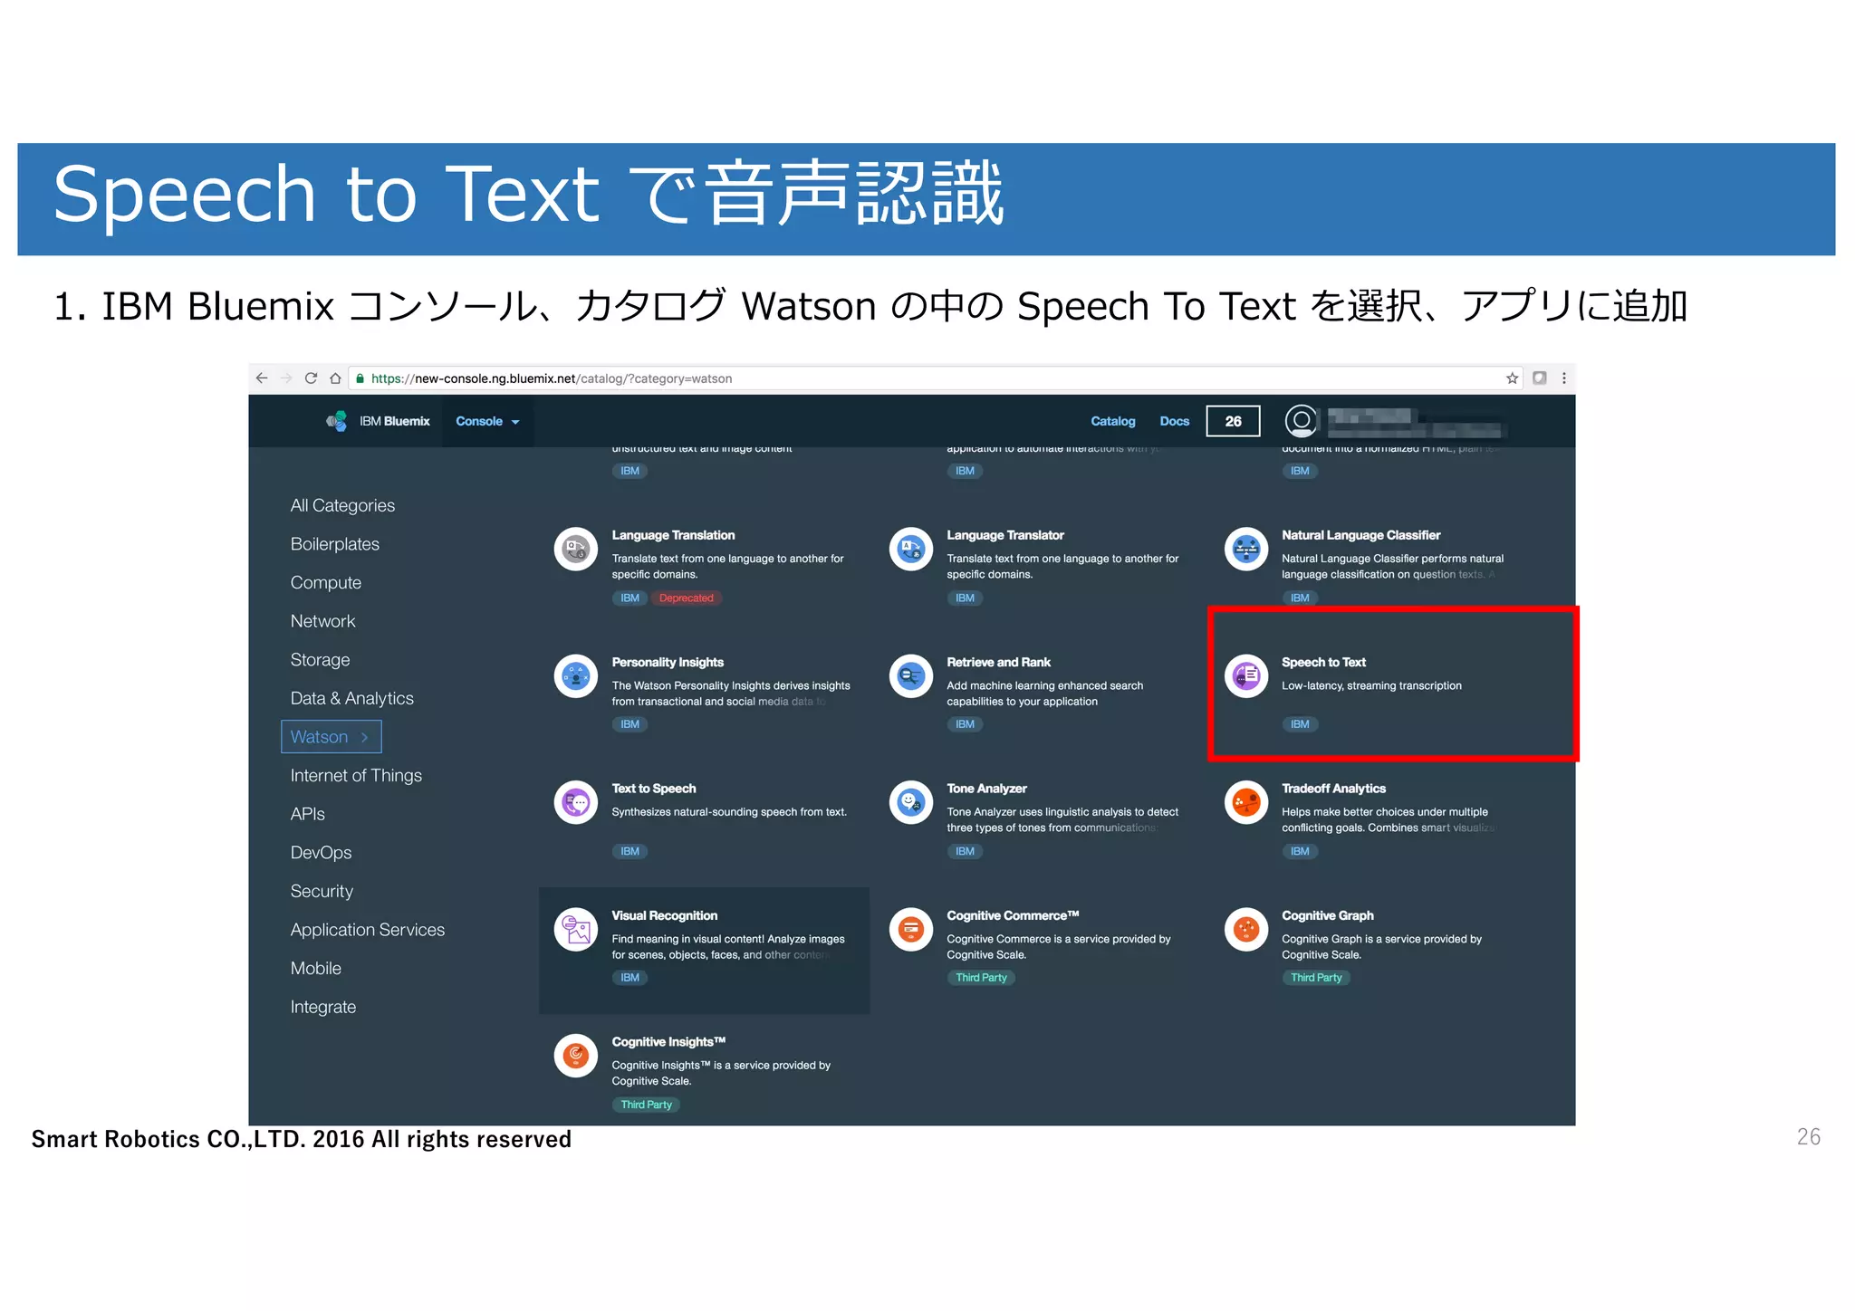1855x1311 pixels.
Task: Select APIs category
Action: tap(307, 814)
